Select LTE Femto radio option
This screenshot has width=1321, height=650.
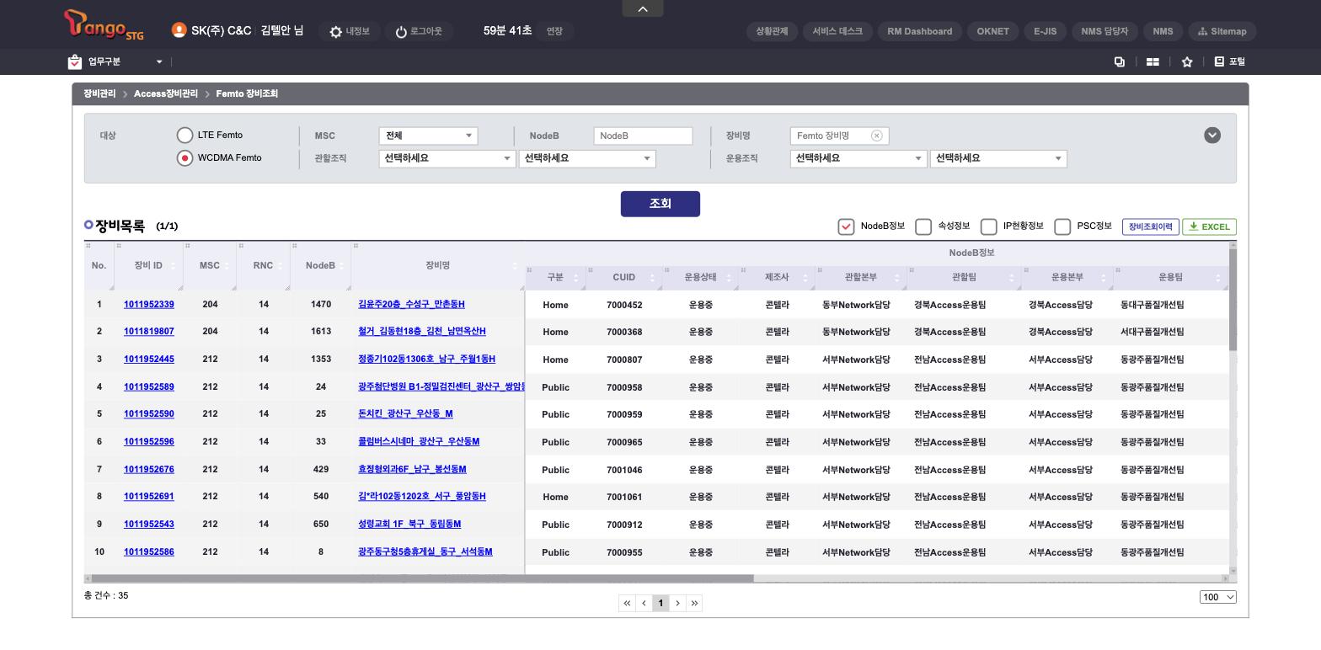(x=185, y=136)
